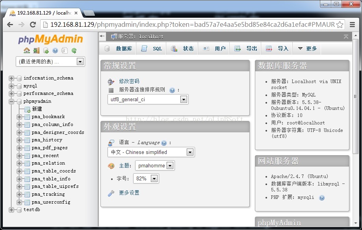Open the query window icon
The width and height of the screenshot is (362, 230).
click(x=46, y=50)
